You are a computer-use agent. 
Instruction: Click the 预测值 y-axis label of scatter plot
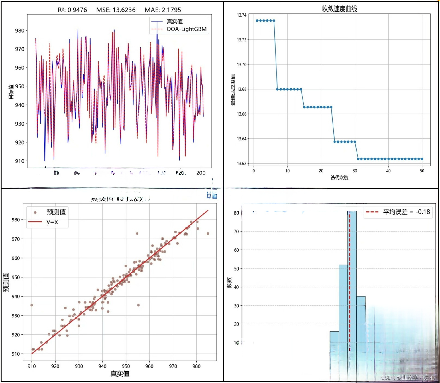click(x=6, y=282)
